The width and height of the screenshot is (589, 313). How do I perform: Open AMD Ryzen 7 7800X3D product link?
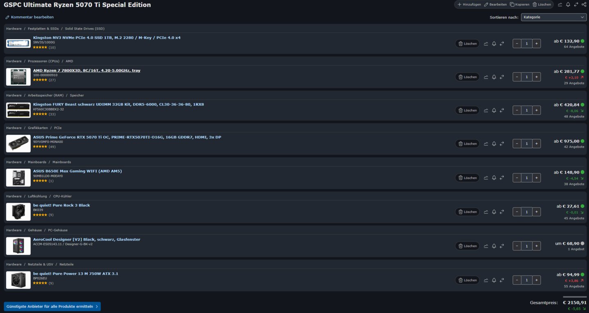tap(87, 70)
